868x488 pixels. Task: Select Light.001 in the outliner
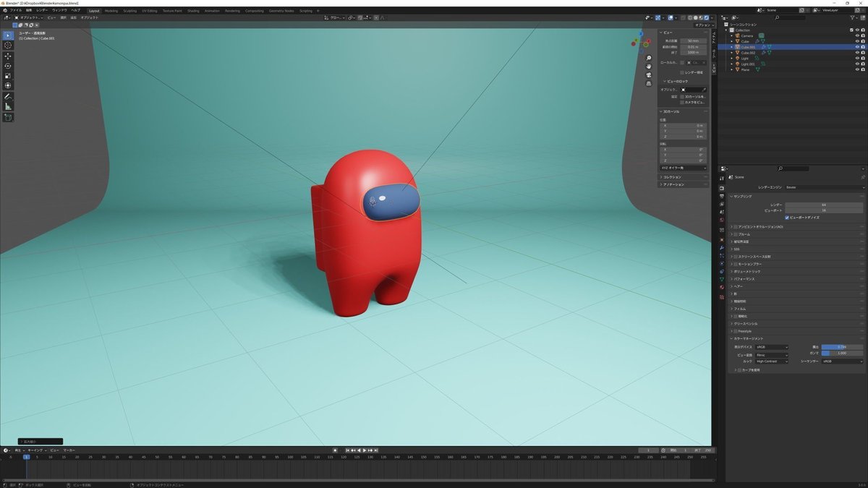pos(748,64)
